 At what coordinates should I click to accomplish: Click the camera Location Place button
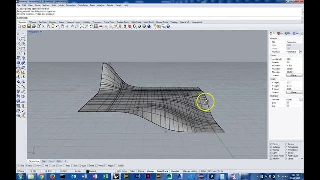point(294,75)
